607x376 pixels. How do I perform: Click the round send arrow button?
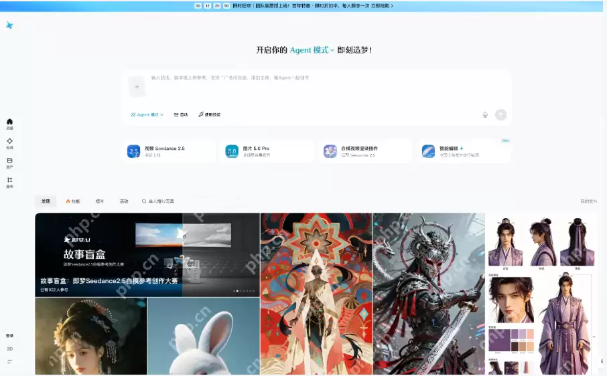coord(500,115)
